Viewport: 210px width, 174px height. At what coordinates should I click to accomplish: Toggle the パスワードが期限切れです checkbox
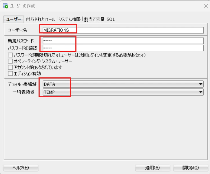[10, 55]
